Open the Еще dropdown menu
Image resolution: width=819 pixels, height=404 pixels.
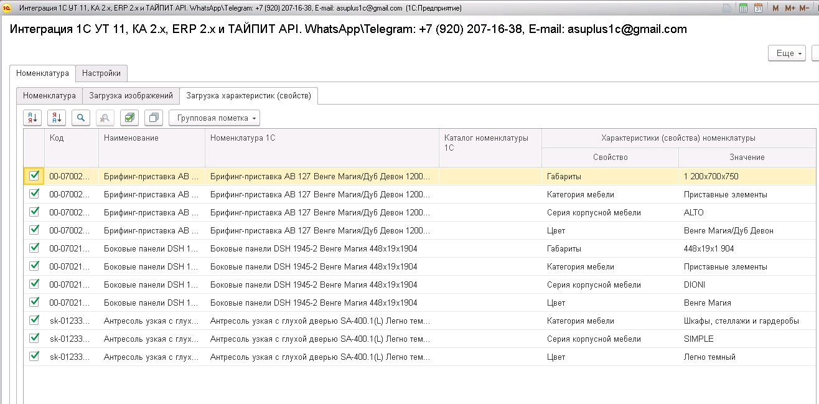[787, 54]
